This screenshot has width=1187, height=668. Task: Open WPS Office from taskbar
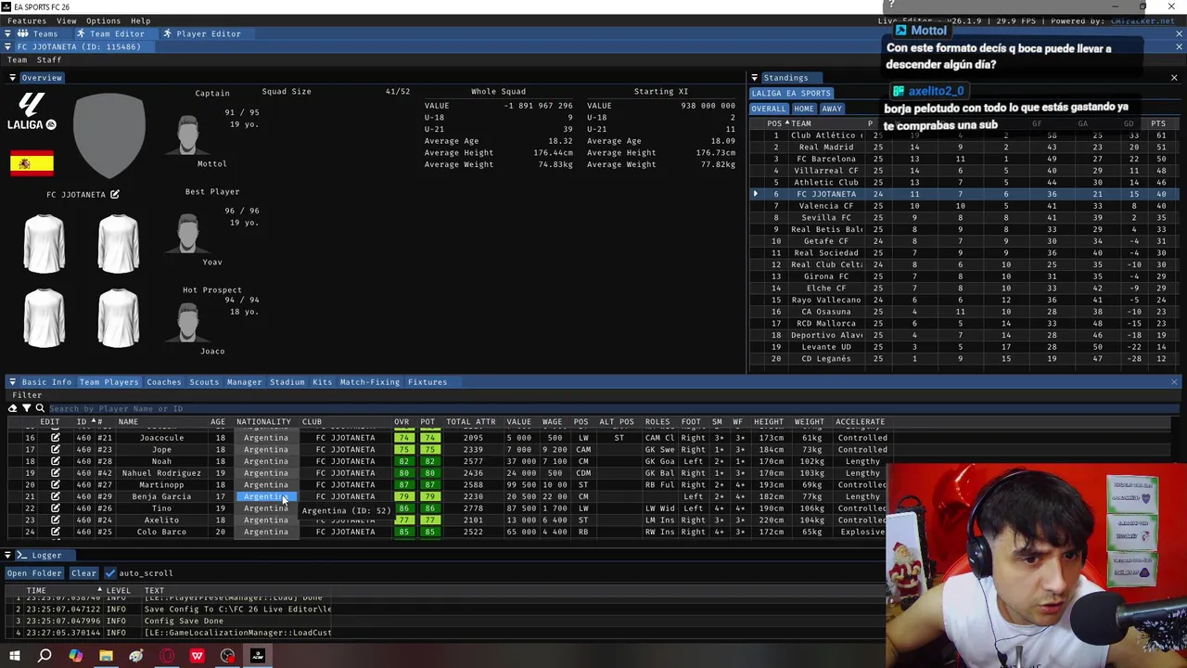pos(197,656)
